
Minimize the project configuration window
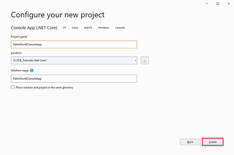(207, 4)
